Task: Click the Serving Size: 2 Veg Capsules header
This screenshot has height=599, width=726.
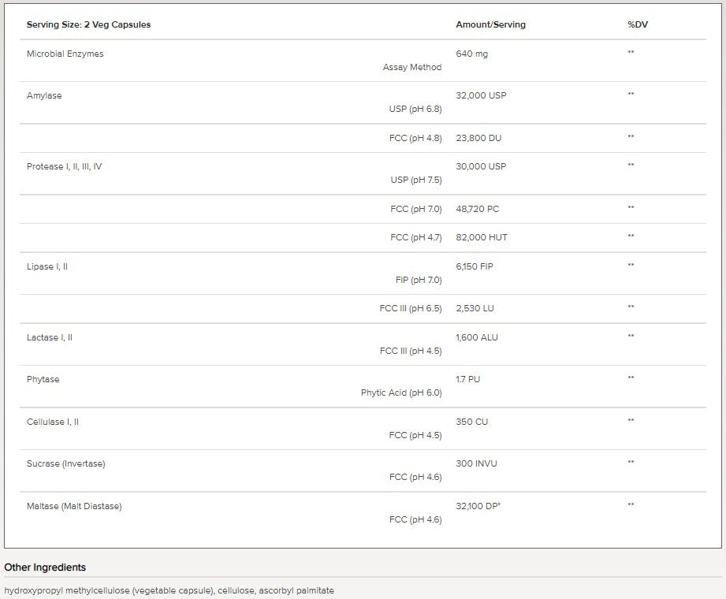Action: click(x=88, y=24)
